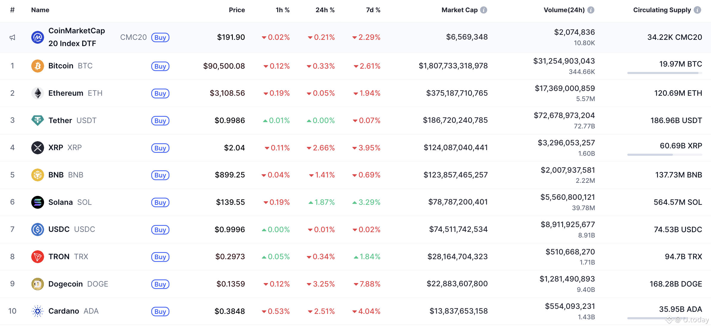
Task: Open the Market Cap info tooltip icon
Action: coord(484,10)
